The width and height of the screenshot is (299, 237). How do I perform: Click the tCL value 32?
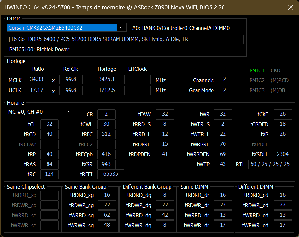49,124
